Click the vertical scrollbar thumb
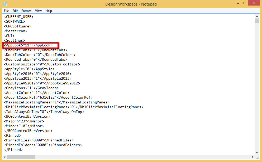Viewport: 262px width, 162px height. click(x=257, y=21)
